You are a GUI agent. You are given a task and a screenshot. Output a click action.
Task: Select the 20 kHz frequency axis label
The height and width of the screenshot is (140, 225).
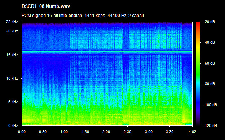pyautogui.click(x=12, y=31)
